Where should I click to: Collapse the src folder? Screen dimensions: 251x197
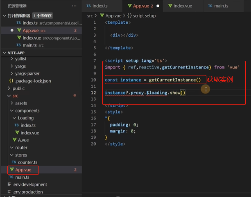(x=9, y=96)
